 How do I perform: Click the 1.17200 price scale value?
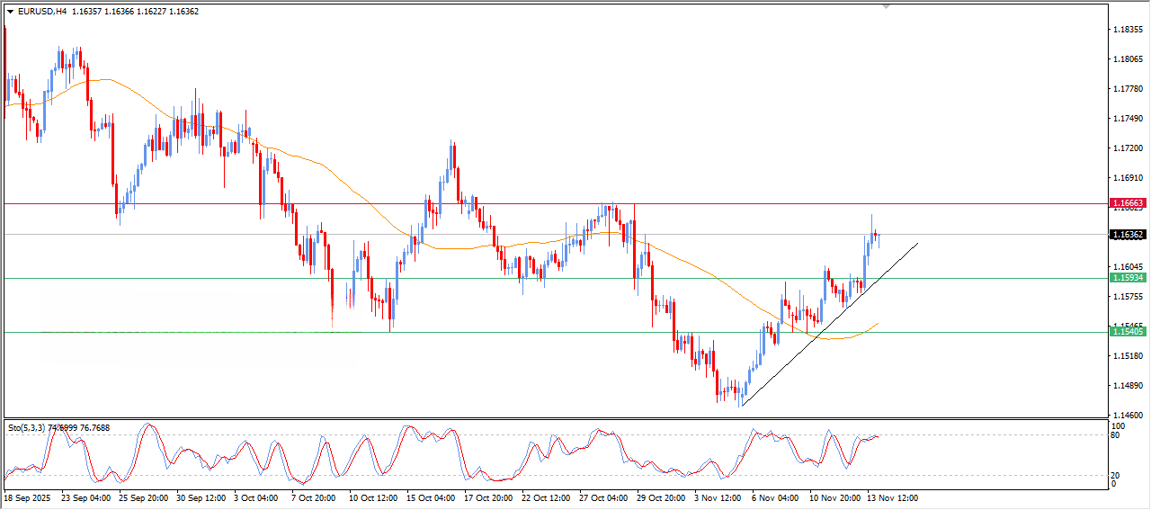point(1128,148)
